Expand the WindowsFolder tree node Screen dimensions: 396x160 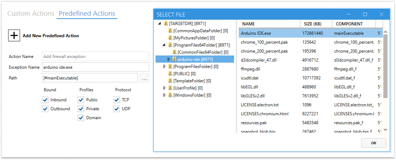[x=164, y=95]
